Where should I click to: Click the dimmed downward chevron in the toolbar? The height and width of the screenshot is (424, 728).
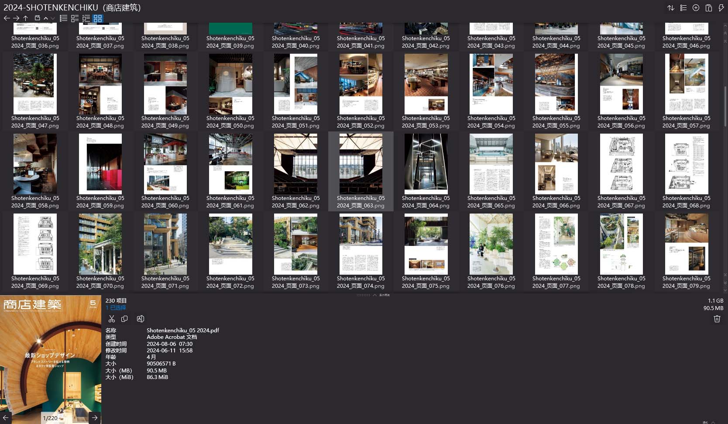[x=53, y=18]
